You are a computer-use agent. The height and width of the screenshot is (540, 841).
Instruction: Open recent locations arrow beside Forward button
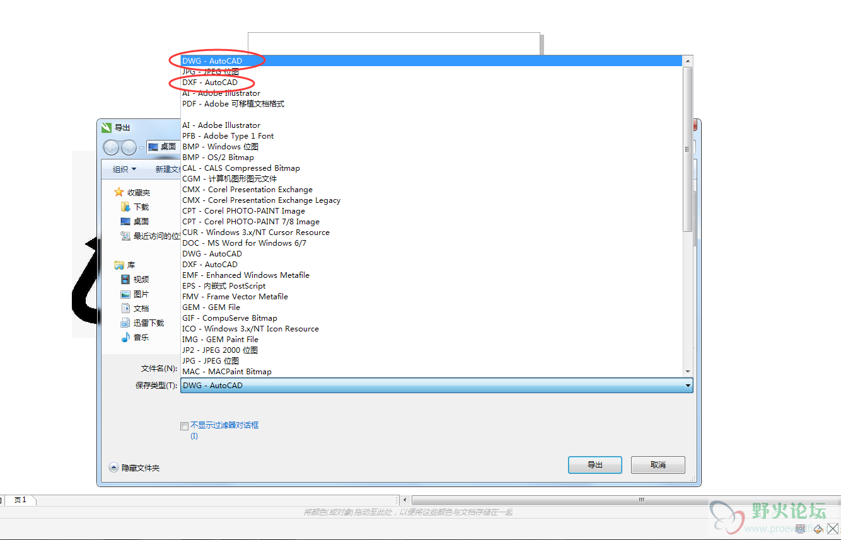[141, 148]
